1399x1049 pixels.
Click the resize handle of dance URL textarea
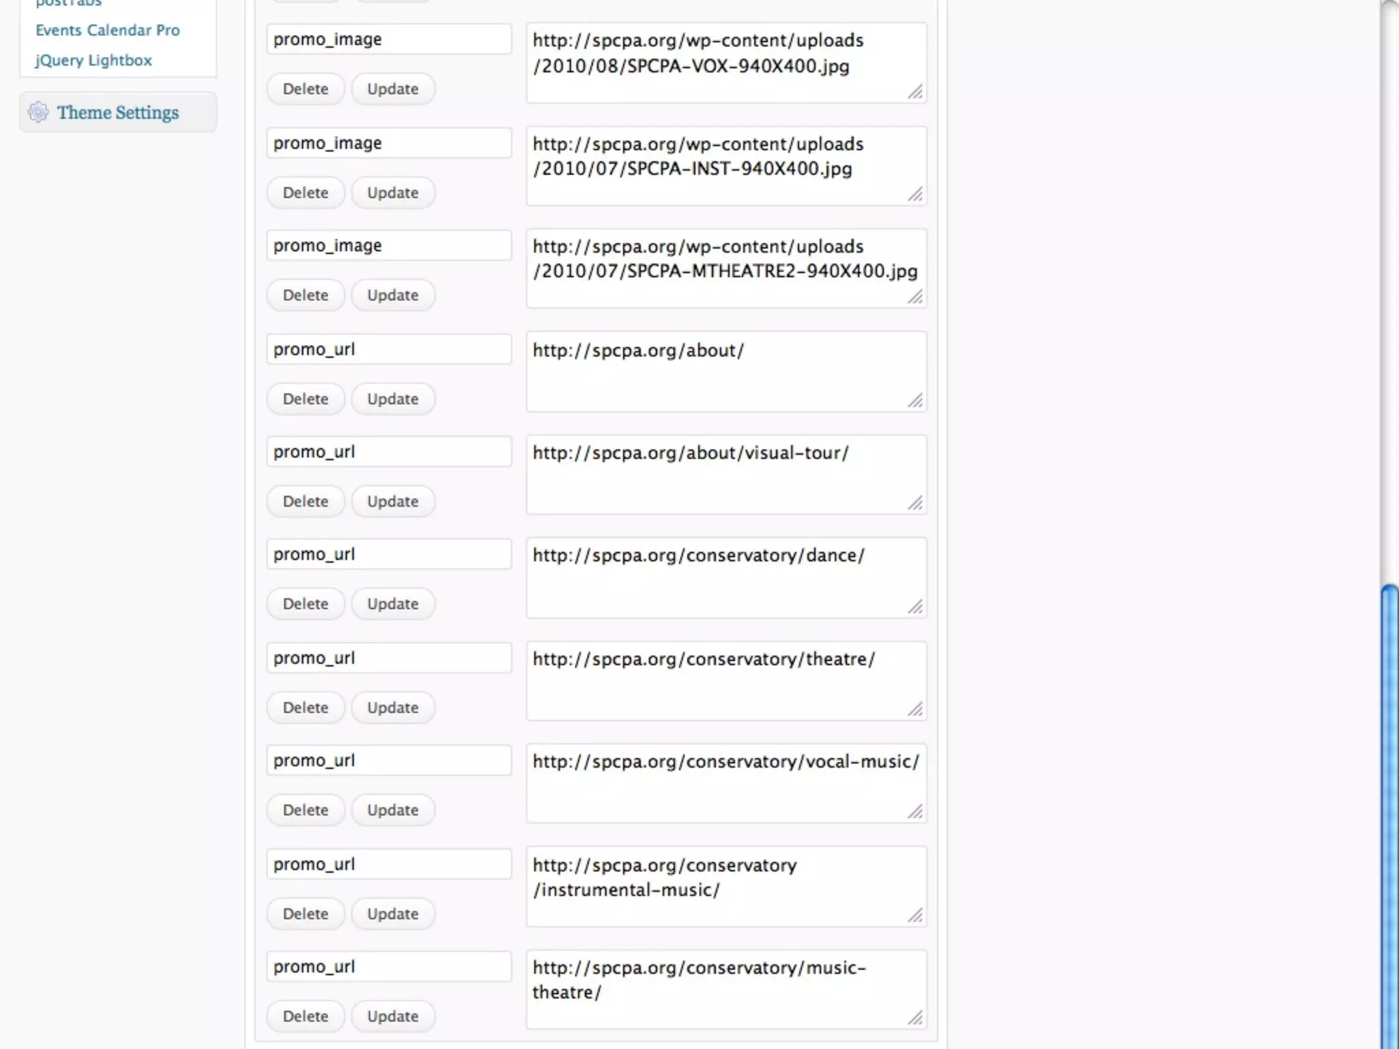coord(915,607)
